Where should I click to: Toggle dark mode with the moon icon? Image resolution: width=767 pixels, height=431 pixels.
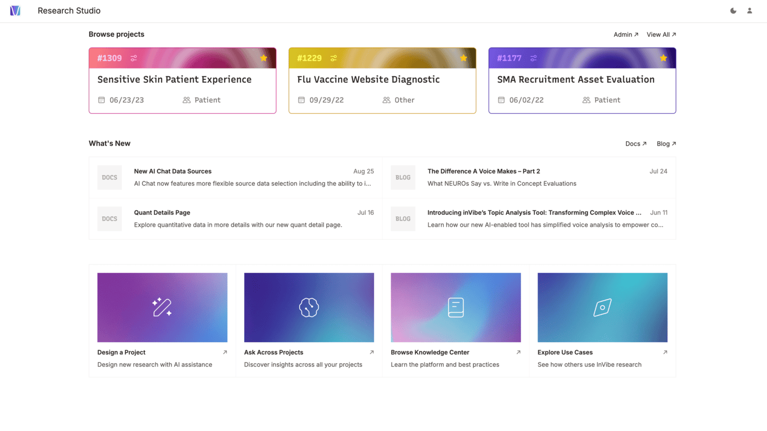tap(733, 10)
